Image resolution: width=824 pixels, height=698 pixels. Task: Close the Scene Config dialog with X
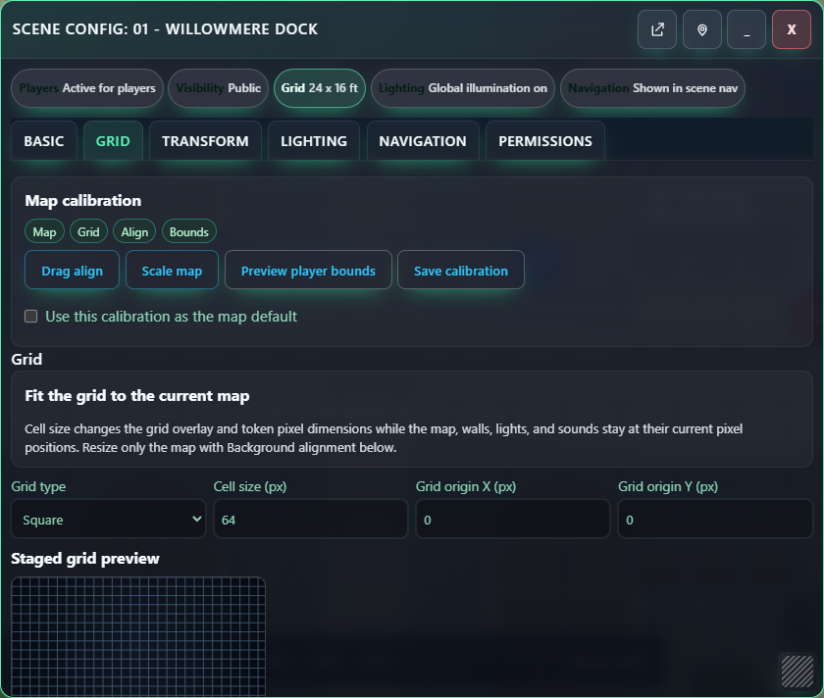(x=792, y=29)
